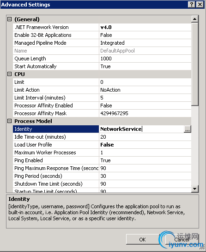Click the Integrated value

tap(112, 43)
